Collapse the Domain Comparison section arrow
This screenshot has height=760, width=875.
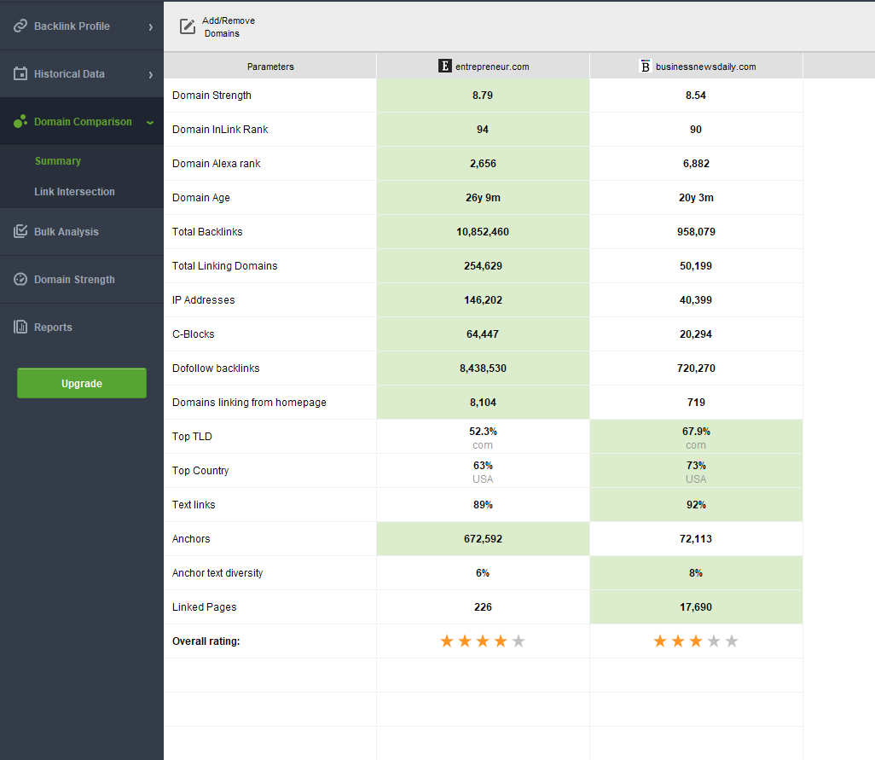tap(150, 122)
